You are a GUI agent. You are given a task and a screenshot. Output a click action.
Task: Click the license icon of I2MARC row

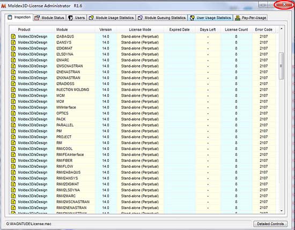(x=13, y=60)
